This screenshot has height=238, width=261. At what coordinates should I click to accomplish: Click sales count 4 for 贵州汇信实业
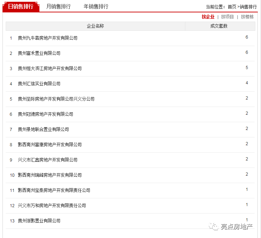click(247, 83)
